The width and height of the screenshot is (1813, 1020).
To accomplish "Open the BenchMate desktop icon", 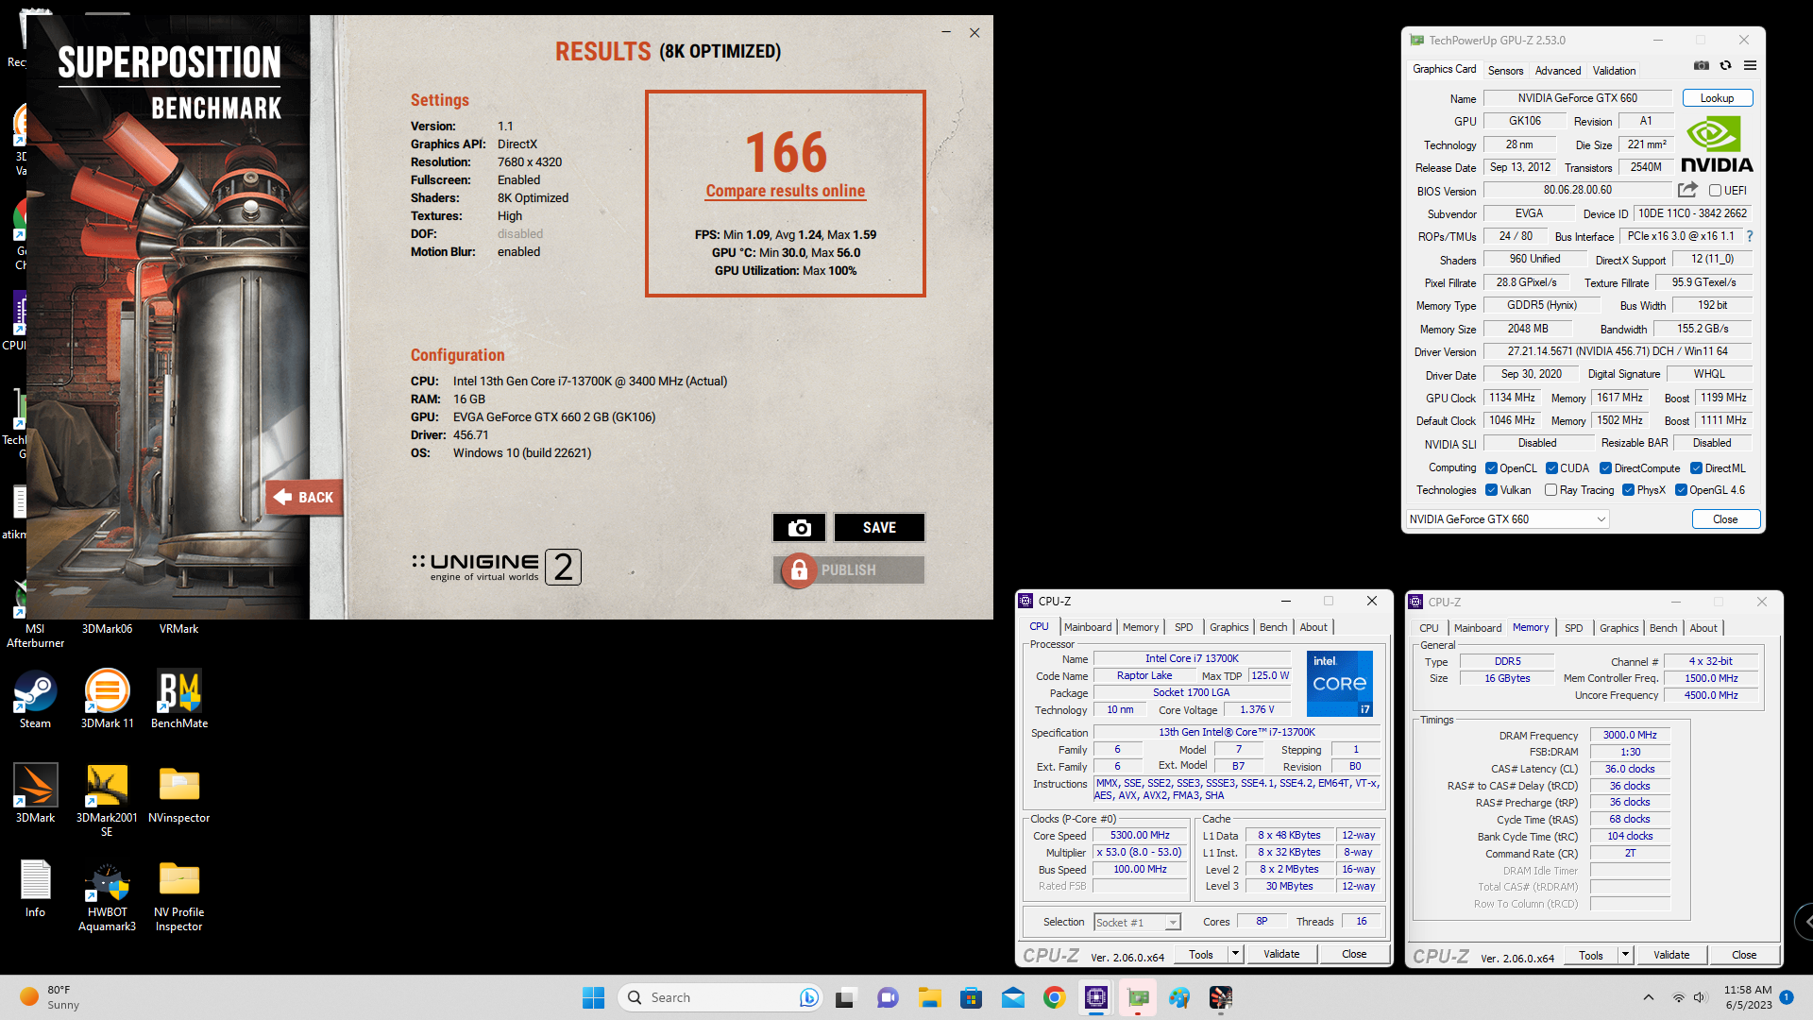I will tap(179, 700).
